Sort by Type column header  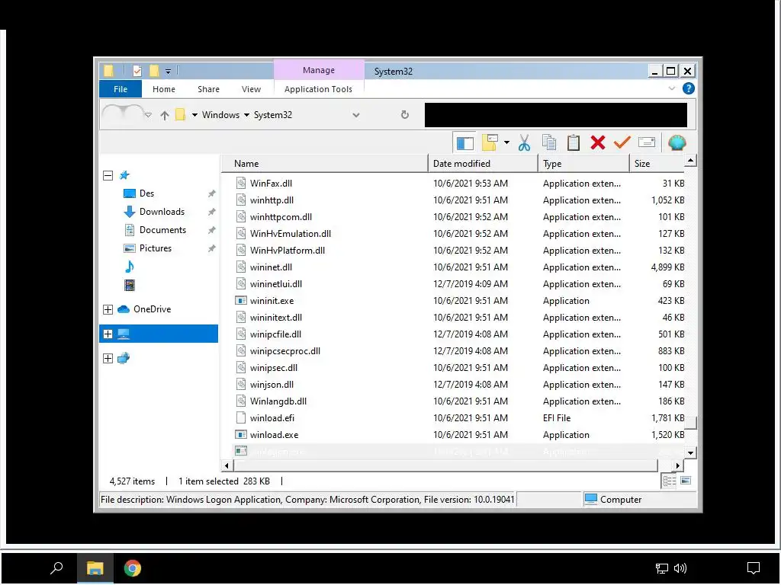coord(583,164)
